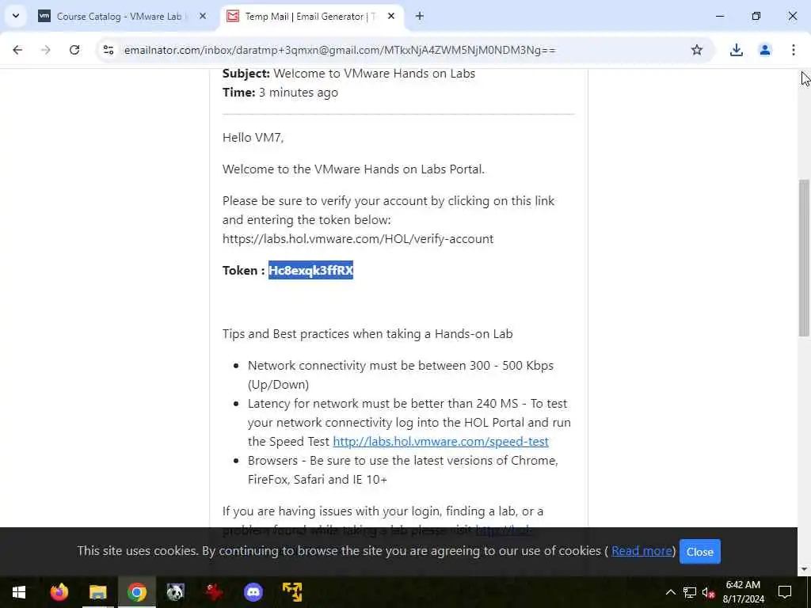Click the highlighted token Hc8exqk3ffRX

click(x=310, y=270)
